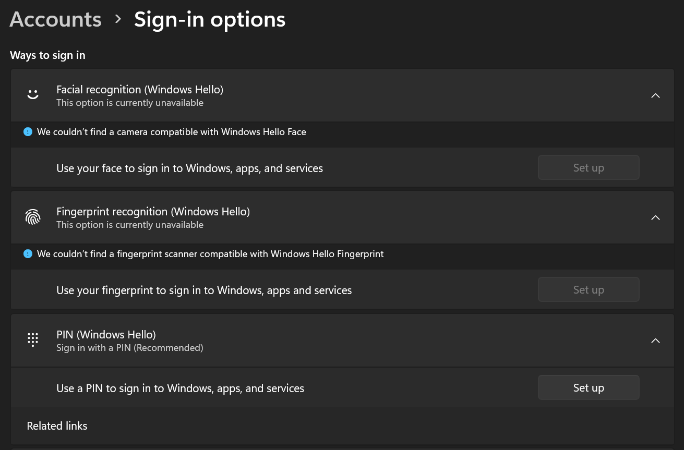
Task: Collapse the PIN (Windows Hello) chevron
Action: (655, 340)
